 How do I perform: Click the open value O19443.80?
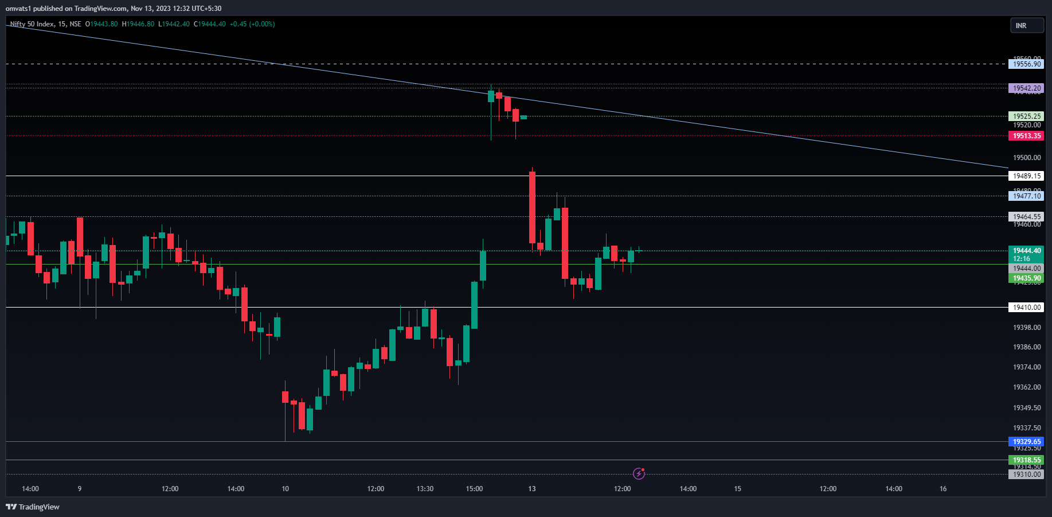(101, 24)
